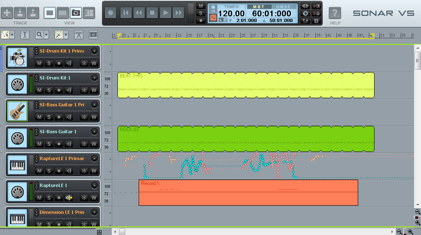Click the transport Fast Forward button

click(x=179, y=13)
